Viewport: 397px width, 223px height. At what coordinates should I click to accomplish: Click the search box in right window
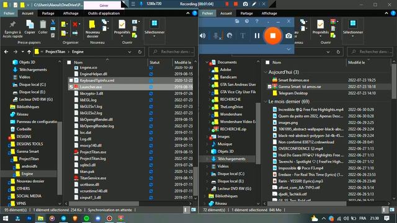point(370,51)
